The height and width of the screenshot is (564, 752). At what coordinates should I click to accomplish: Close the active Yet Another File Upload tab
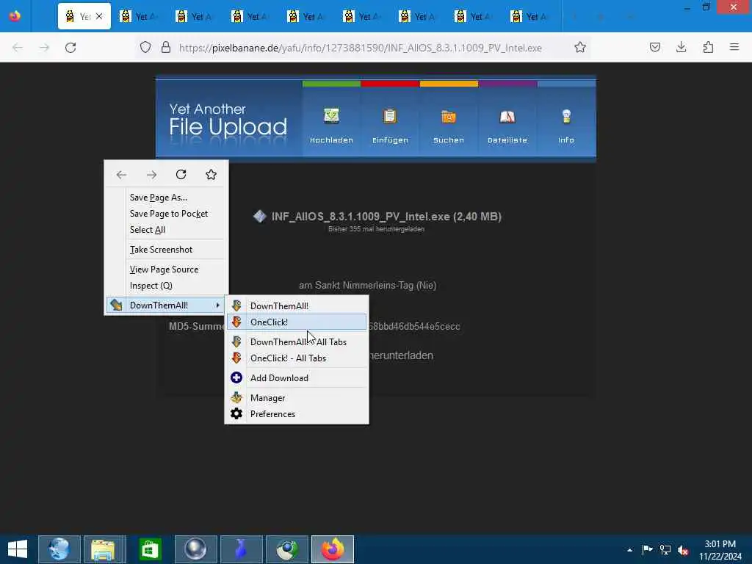[x=99, y=16]
